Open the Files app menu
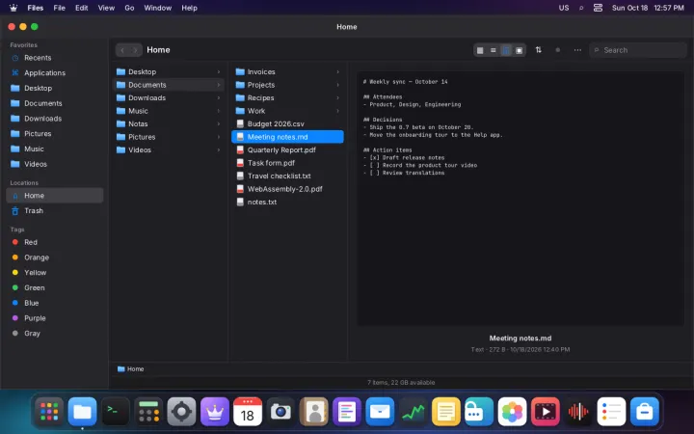 (35, 8)
